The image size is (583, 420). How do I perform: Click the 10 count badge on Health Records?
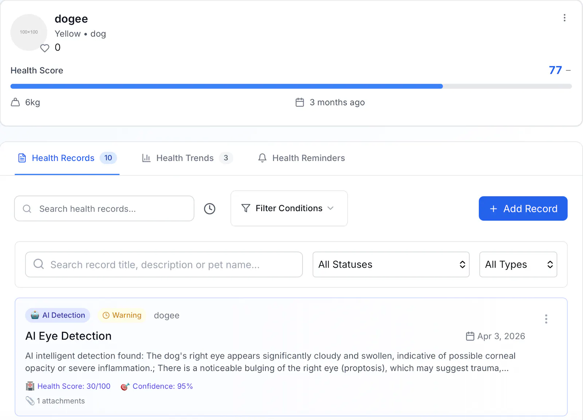(108, 158)
